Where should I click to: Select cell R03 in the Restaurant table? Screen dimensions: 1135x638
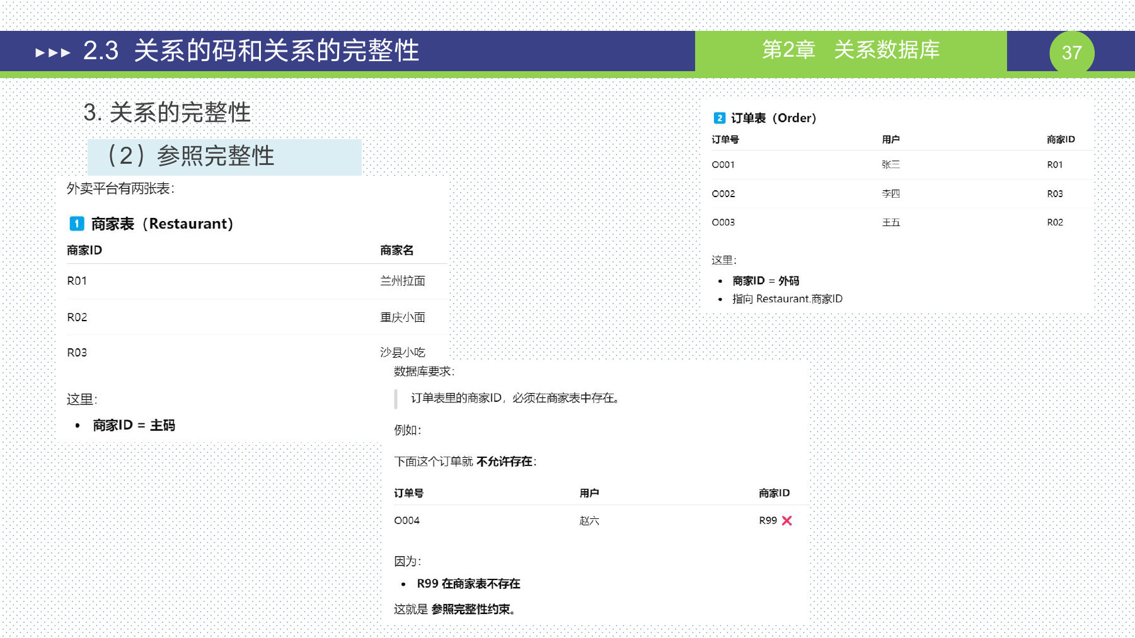(77, 352)
